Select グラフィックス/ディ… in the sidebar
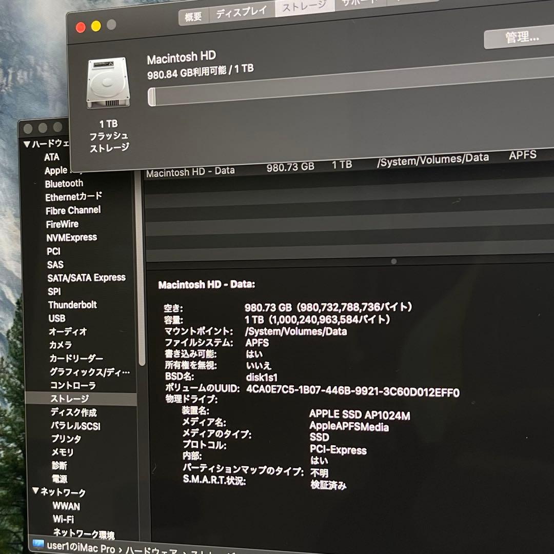This screenshot has height=554, width=554. pos(90,372)
